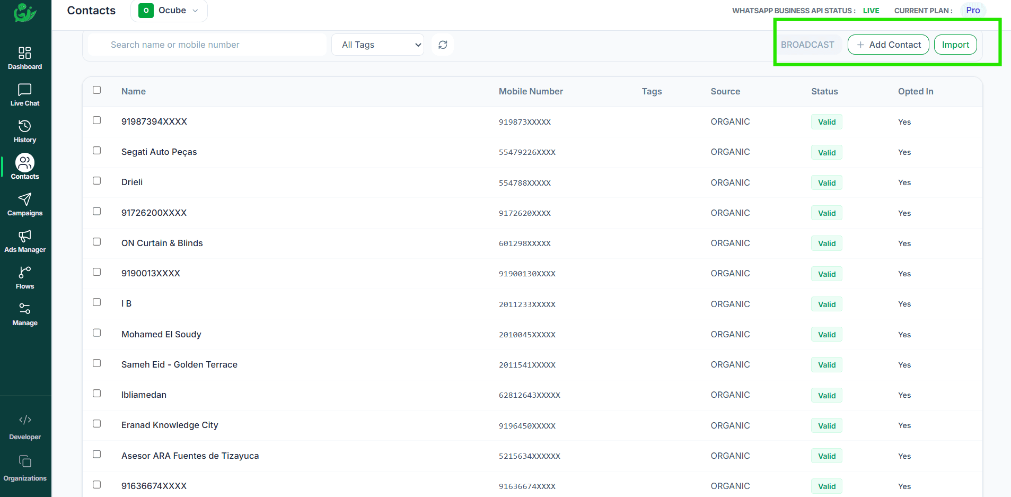Select the Segati Auto Peças checkbox
1011x497 pixels.
(96, 151)
